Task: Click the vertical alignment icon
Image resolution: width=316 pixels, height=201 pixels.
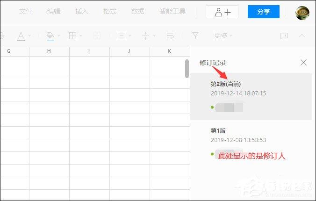Action: [x=145, y=36]
